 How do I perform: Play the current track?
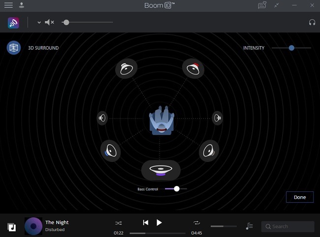point(159,223)
